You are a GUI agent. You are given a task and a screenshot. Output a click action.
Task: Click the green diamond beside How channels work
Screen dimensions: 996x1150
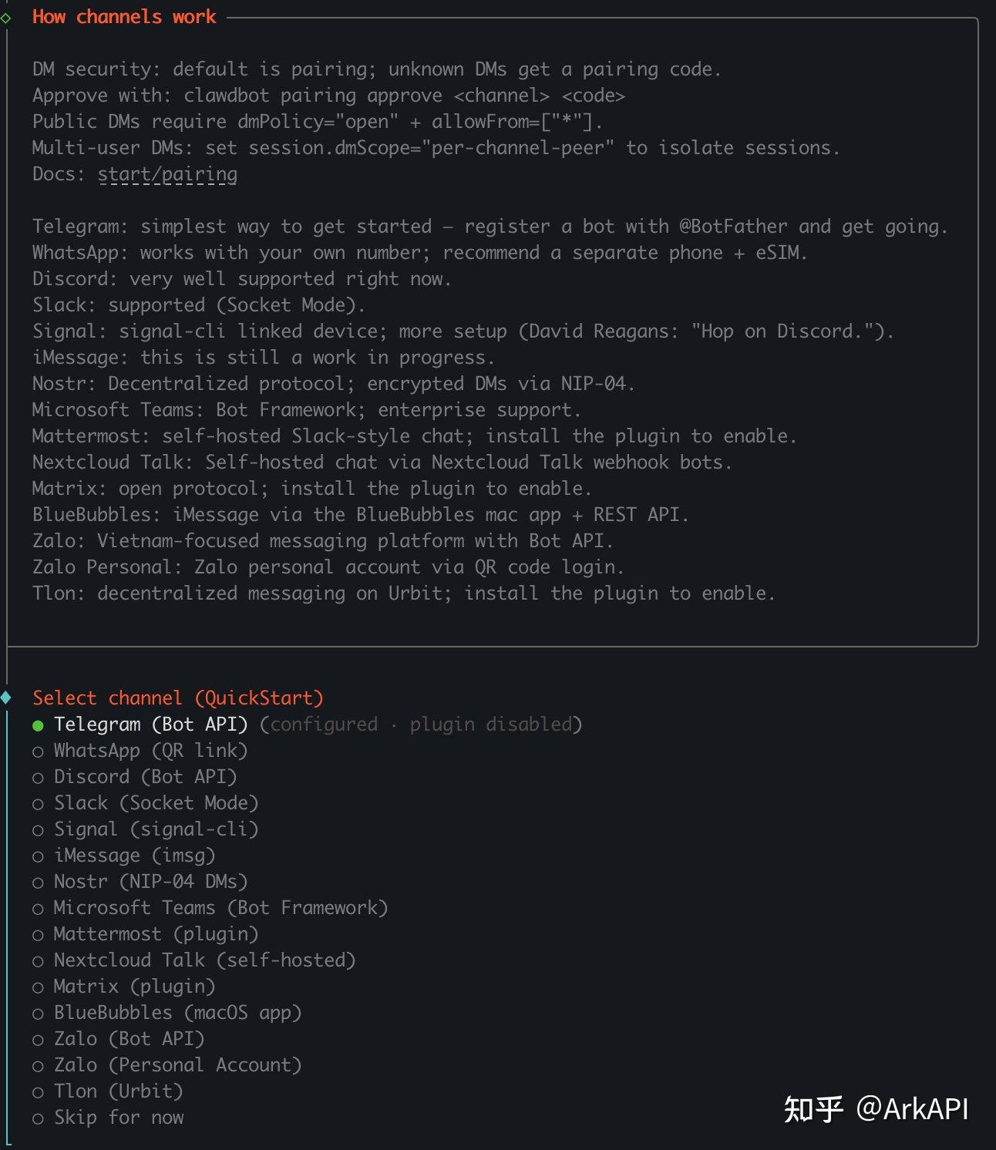pyautogui.click(x=6, y=18)
